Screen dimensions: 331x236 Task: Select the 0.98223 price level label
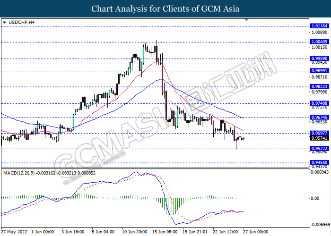coord(319,86)
